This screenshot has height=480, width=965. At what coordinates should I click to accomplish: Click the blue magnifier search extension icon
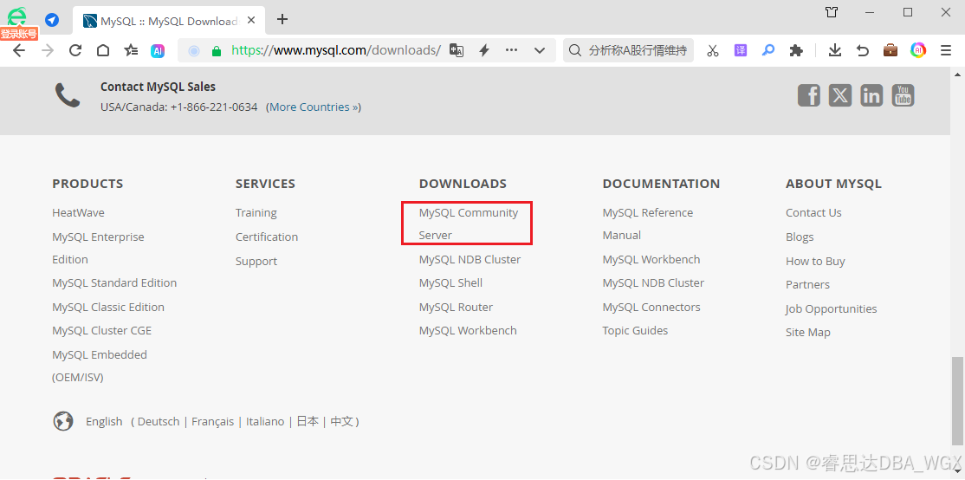[768, 50]
